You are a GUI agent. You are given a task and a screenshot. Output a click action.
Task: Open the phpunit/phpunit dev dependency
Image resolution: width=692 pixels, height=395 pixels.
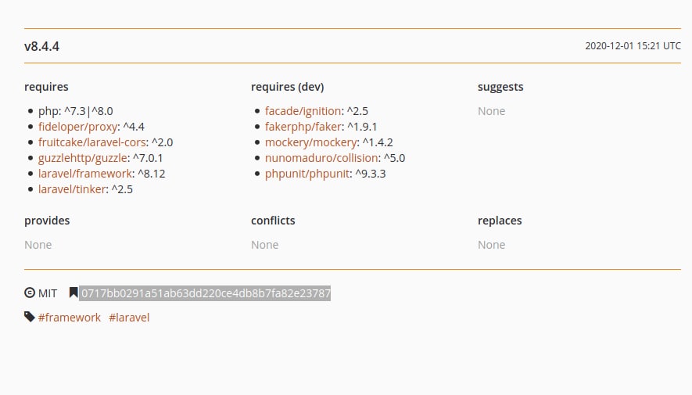tap(307, 174)
